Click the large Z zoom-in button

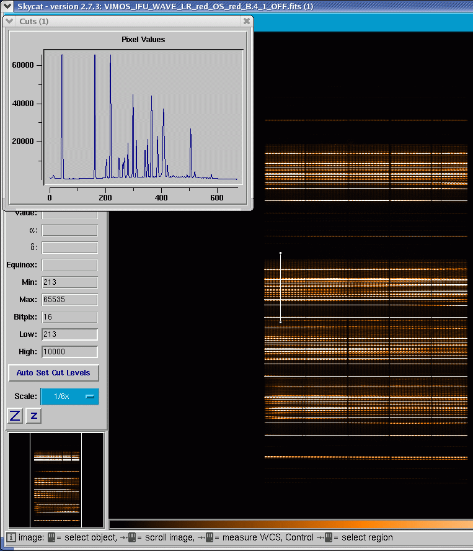(15, 416)
